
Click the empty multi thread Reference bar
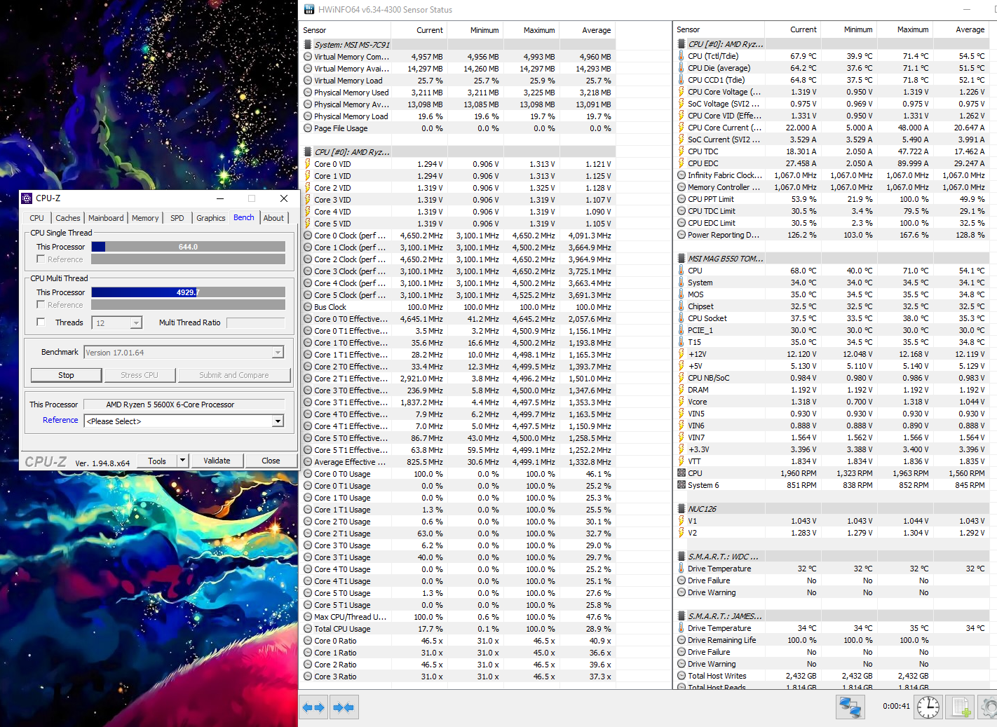(x=188, y=305)
